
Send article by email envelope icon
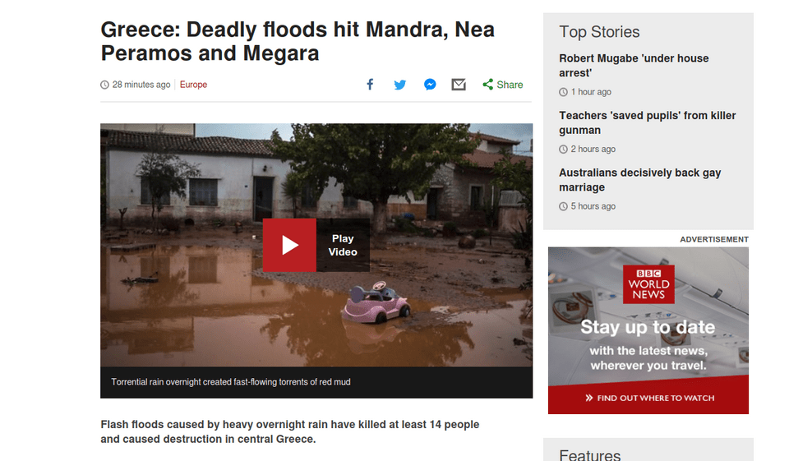pyautogui.click(x=459, y=85)
